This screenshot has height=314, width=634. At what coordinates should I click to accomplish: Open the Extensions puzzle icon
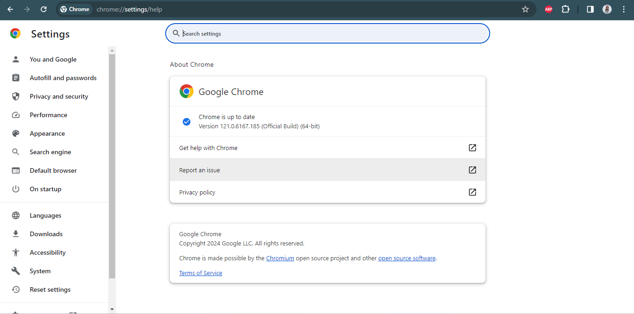click(x=565, y=9)
